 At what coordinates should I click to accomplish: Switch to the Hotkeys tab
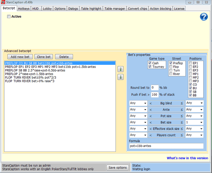point(24,8)
